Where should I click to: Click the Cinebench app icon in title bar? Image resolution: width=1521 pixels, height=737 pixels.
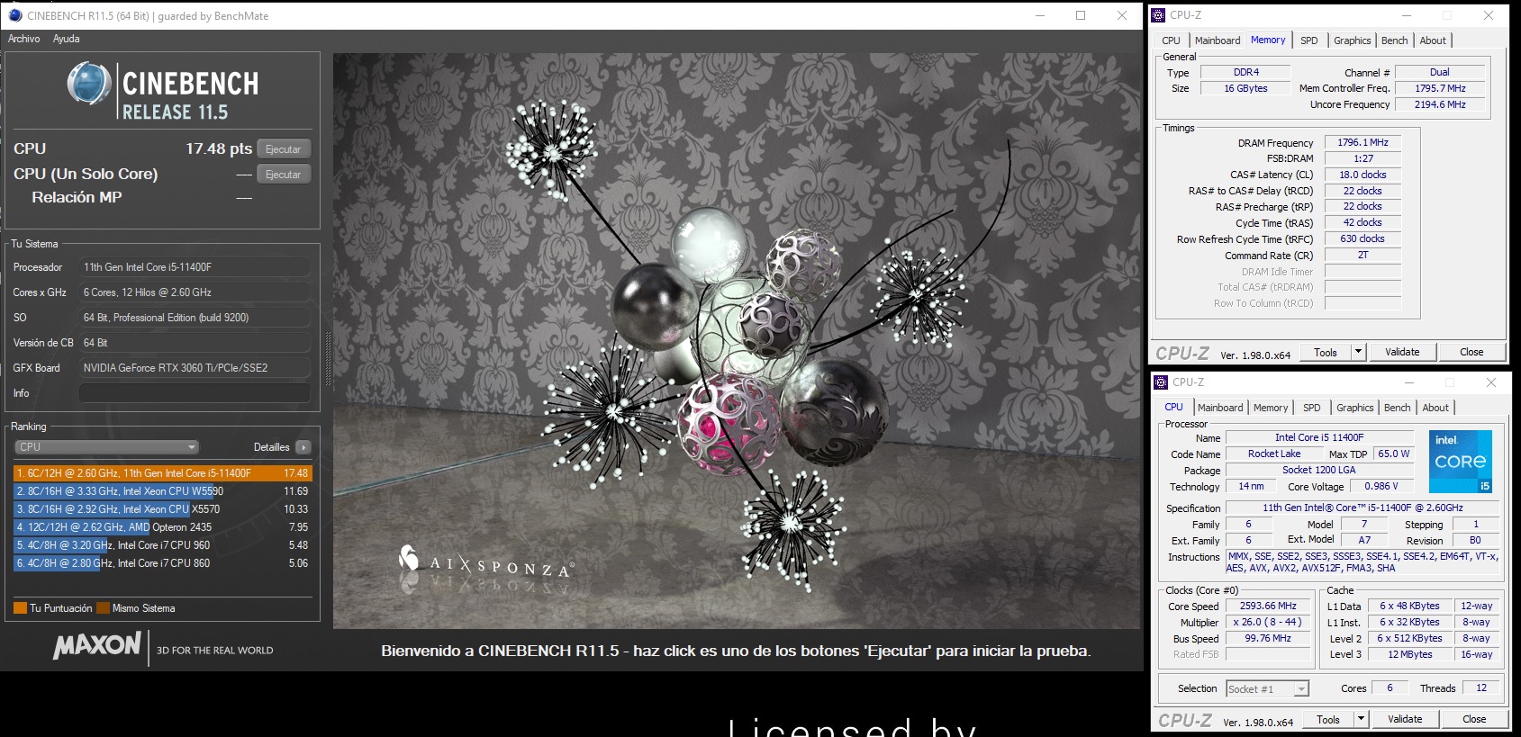pos(15,15)
